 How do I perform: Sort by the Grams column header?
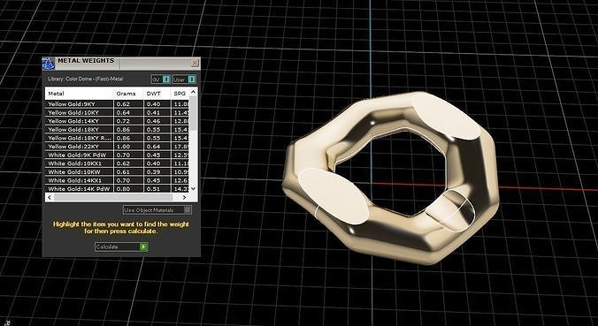tap(128, 94)
